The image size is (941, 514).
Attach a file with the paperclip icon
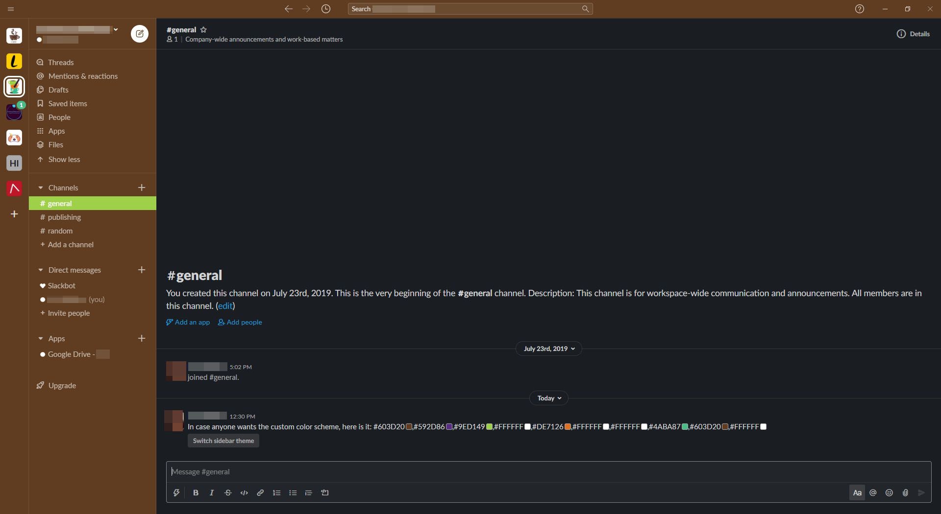point(905,493)
